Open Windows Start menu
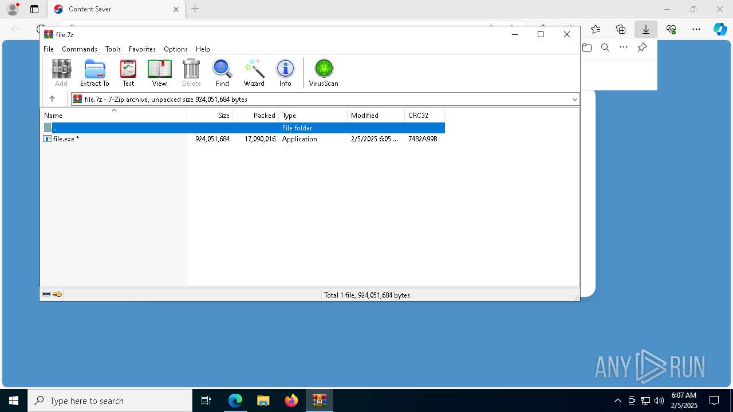 tap(14, 401)
